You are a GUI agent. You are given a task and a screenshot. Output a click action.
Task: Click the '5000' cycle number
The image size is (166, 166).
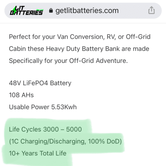74,129
